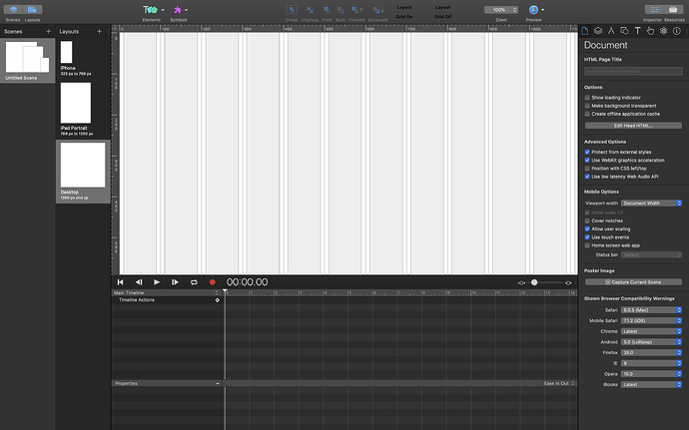This screenshot has height=430, width=689.
Task: Click Edit Head HTML button
Action: (x=633, y=126)
